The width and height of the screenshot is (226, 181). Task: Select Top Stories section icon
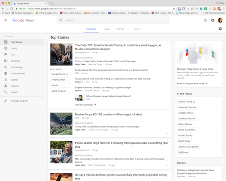[x=6, y=42]
